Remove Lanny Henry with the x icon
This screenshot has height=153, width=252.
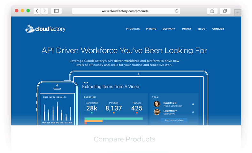pos(193,112)
